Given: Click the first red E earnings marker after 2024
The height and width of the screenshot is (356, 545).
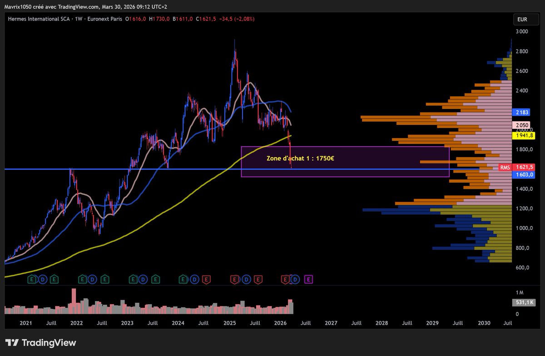Looking at the screenshot, I should pos(206,279).
